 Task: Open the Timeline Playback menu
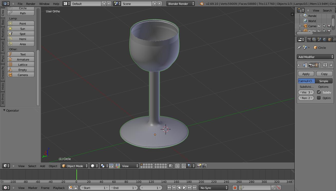59,188
